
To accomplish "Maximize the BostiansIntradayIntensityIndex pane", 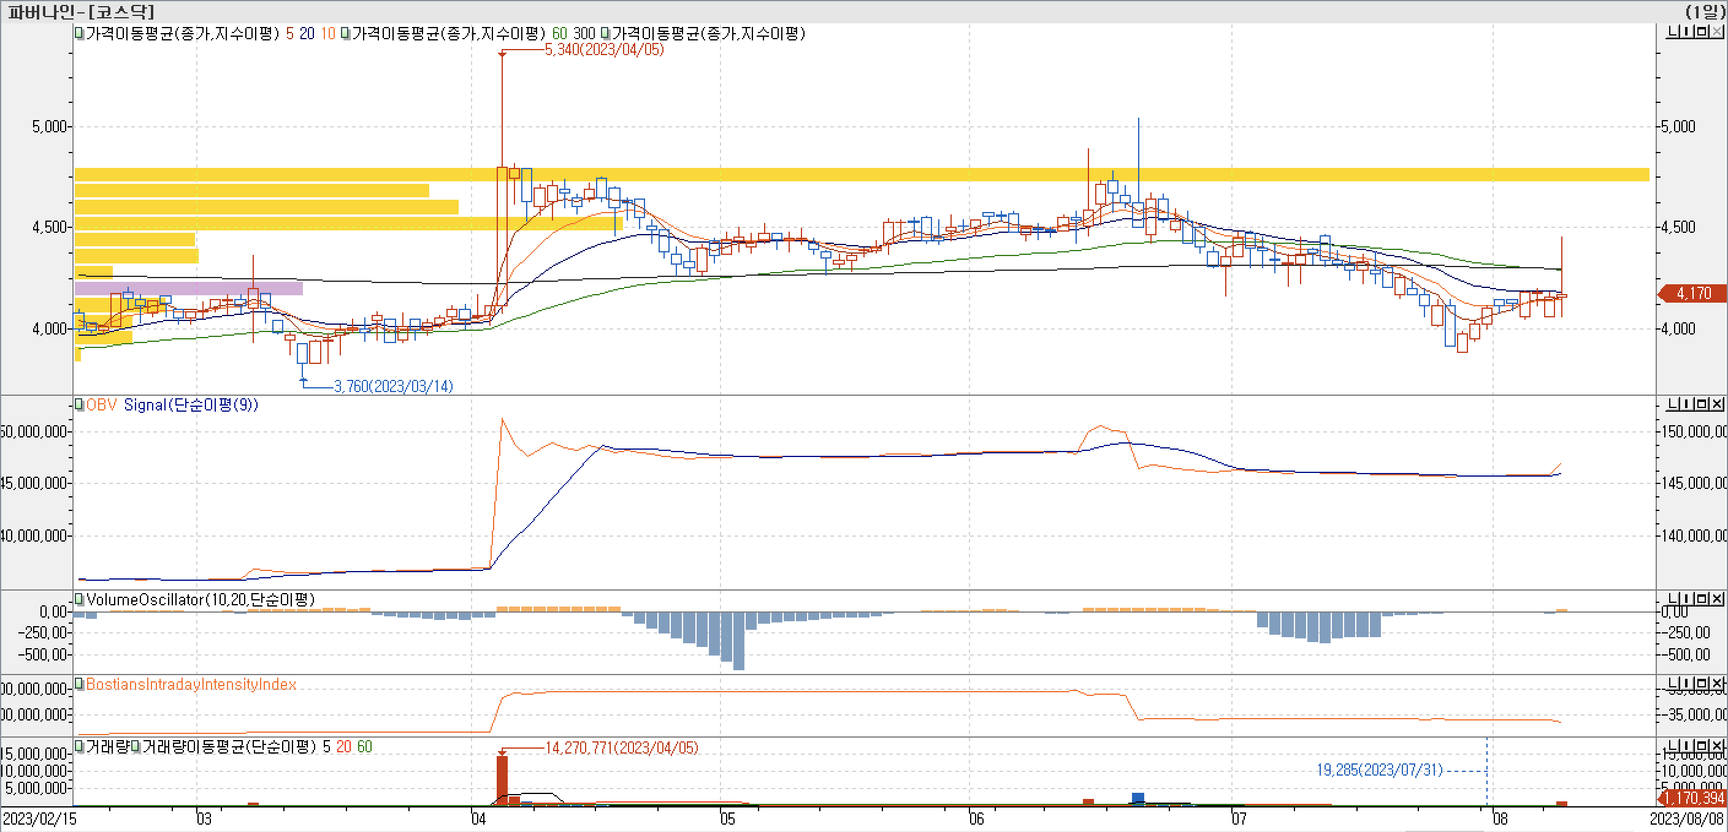I will click(1701, 684).
